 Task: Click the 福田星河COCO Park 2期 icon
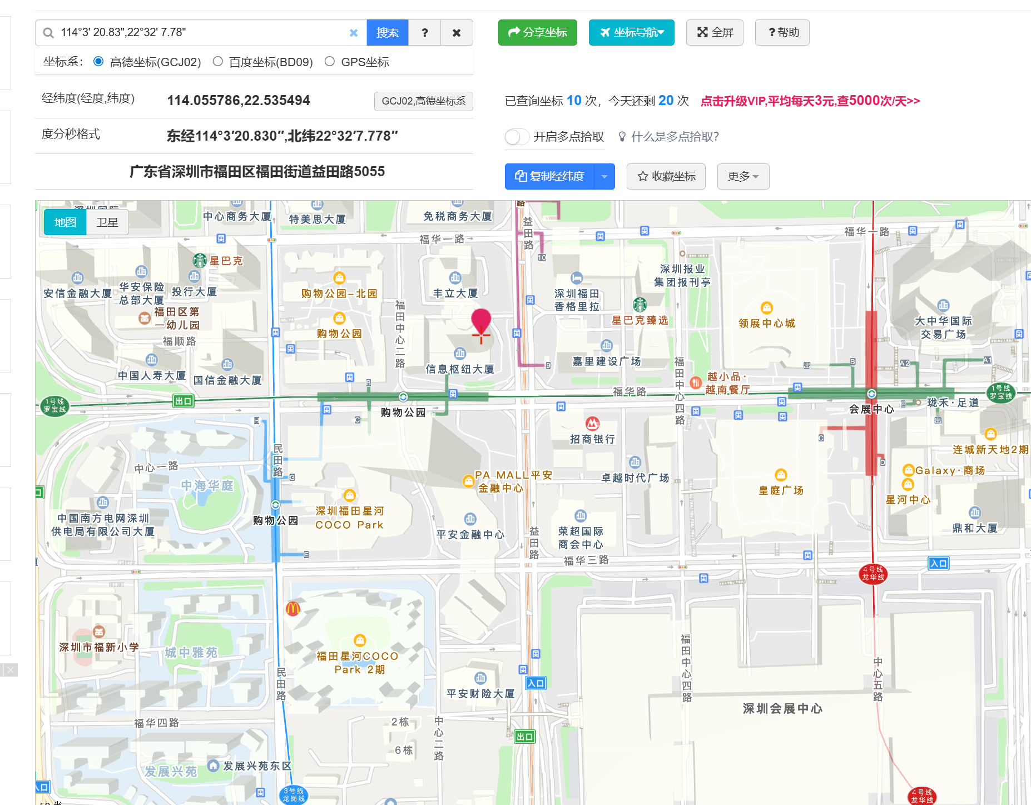360,640
